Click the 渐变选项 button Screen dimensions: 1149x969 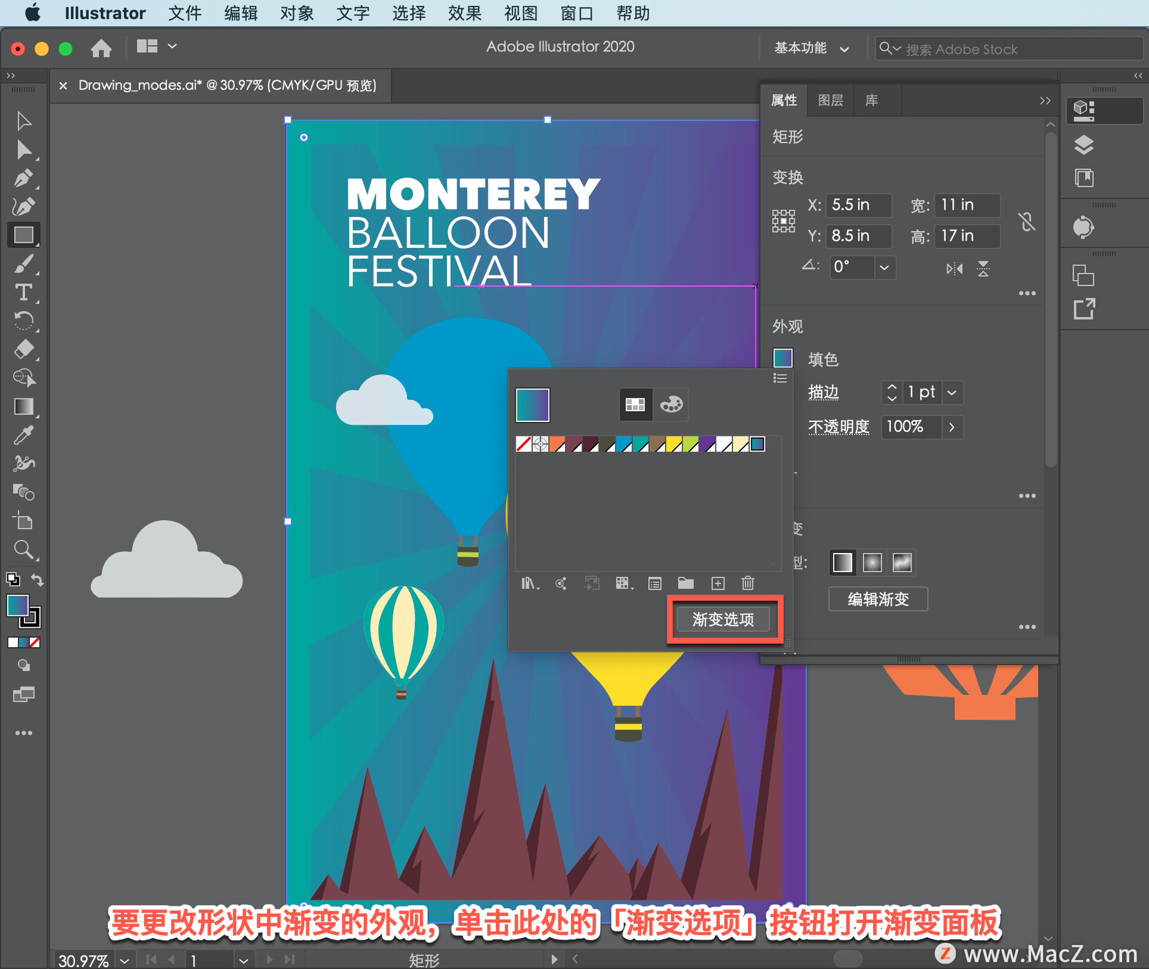coord(723,619)
